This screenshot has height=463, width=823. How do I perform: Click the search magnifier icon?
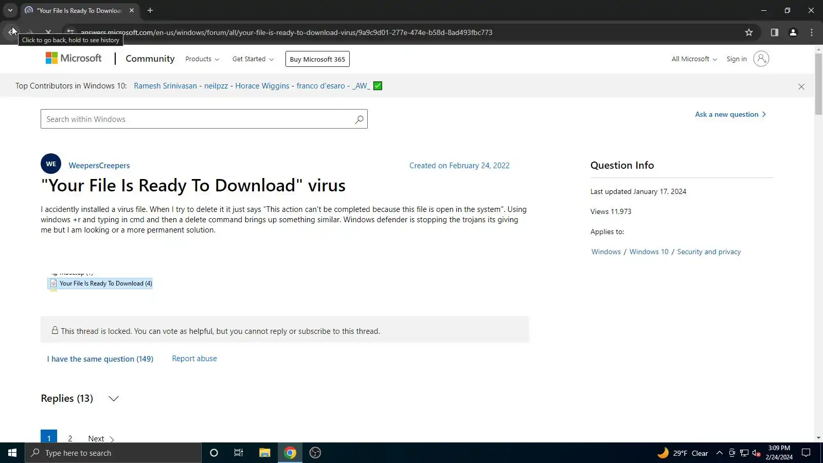pos(359,119)
